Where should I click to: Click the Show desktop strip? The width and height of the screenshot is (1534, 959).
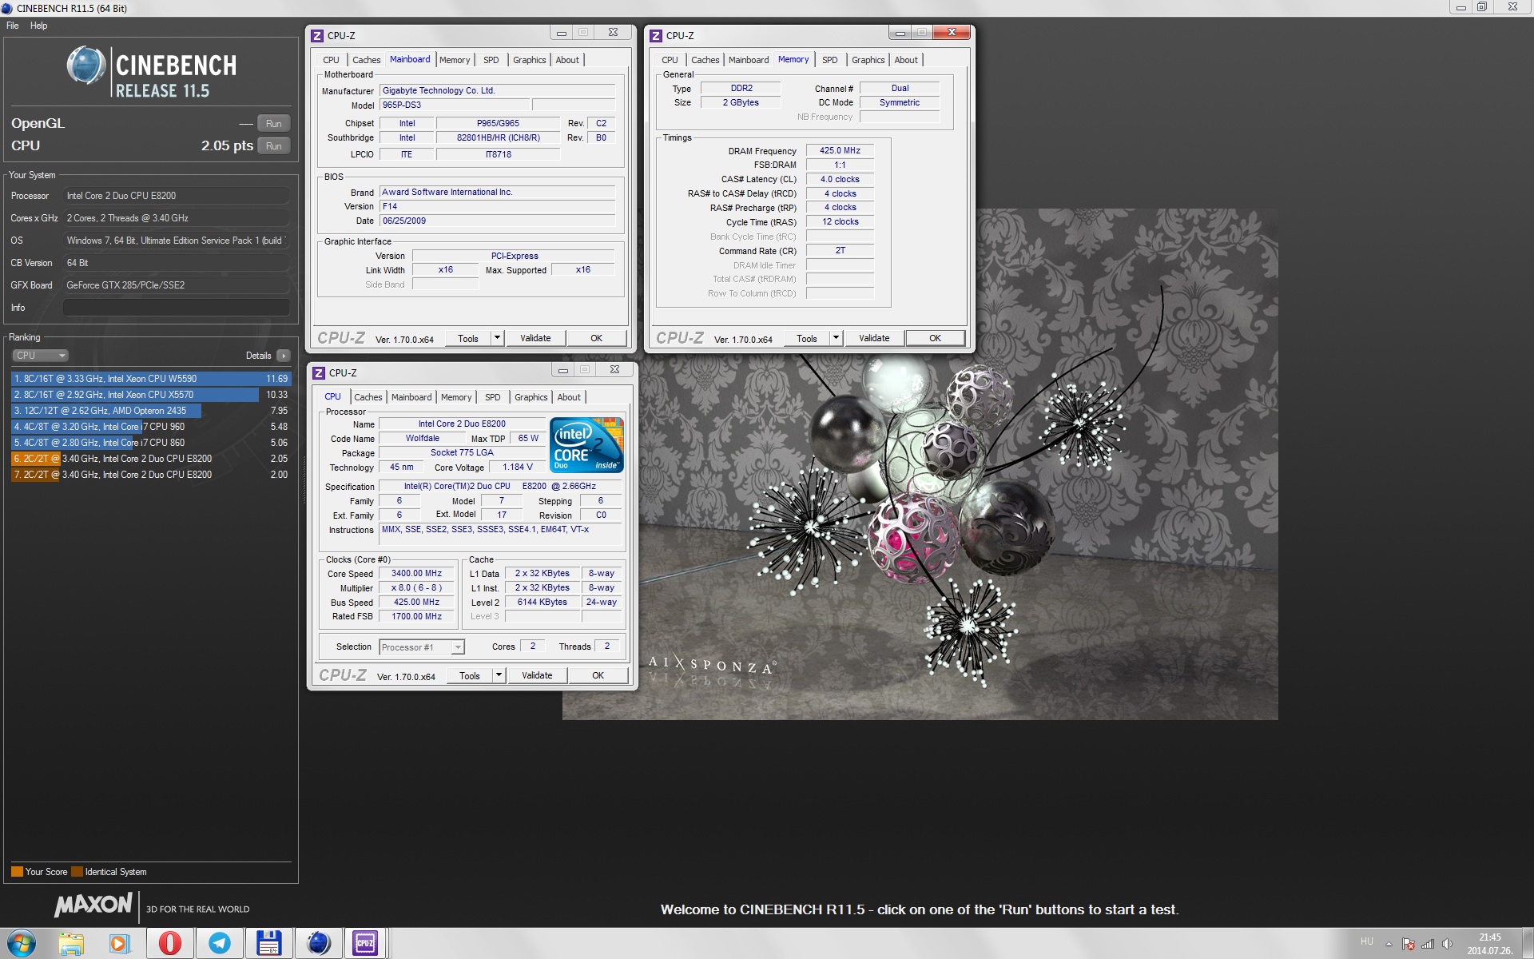click(1528, 944)
